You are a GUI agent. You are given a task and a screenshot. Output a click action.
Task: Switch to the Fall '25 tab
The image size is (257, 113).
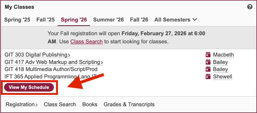[x=45, y=20]
